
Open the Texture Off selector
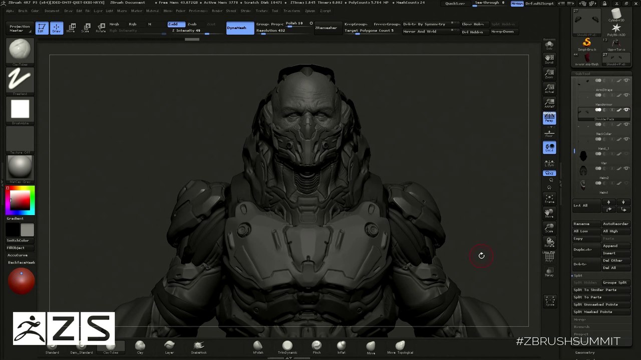(x=20, y=140)
